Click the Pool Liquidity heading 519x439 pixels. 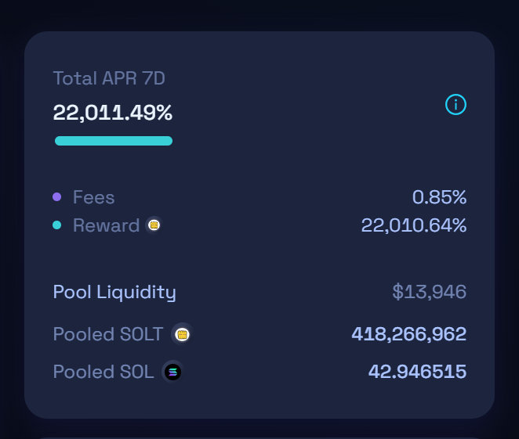pyautogui.click(x=114, y=292)
